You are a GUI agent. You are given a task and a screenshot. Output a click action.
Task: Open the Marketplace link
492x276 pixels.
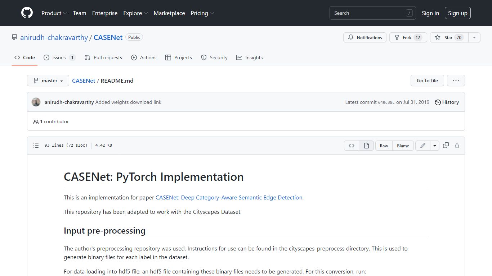click(x=169, y=13)
